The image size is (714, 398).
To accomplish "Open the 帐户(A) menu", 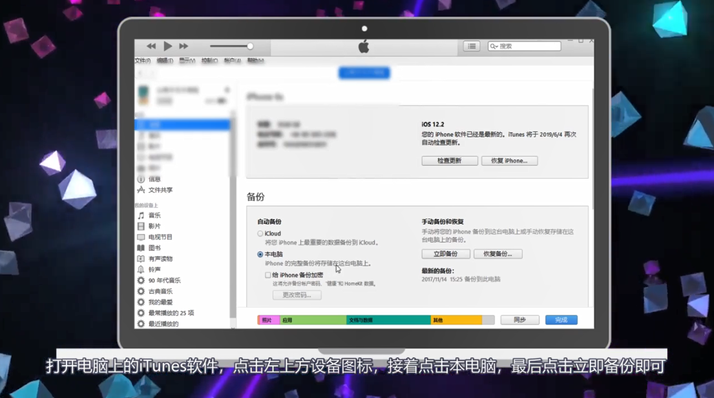I will click(232, 61).
